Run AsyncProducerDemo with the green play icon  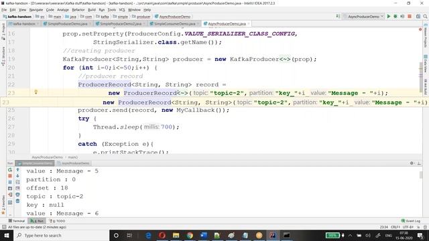pos(389,16)
